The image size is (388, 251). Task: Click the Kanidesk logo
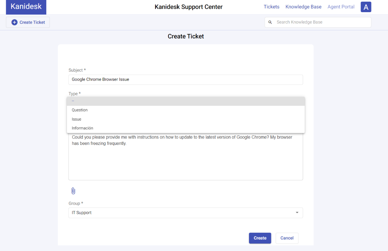coord(26,7)
